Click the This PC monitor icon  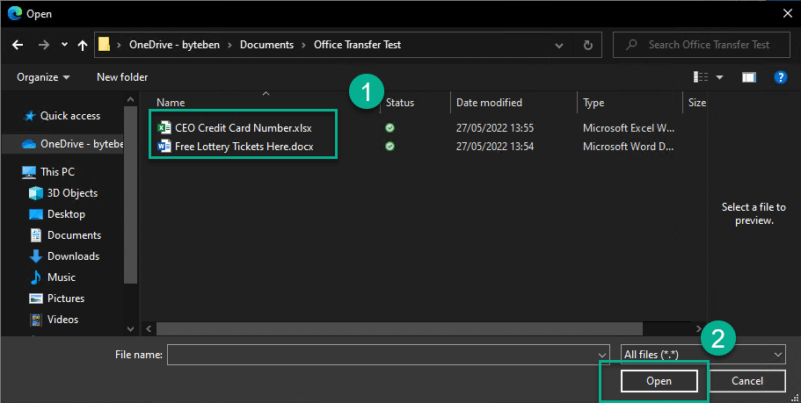(x=29, y=172)
